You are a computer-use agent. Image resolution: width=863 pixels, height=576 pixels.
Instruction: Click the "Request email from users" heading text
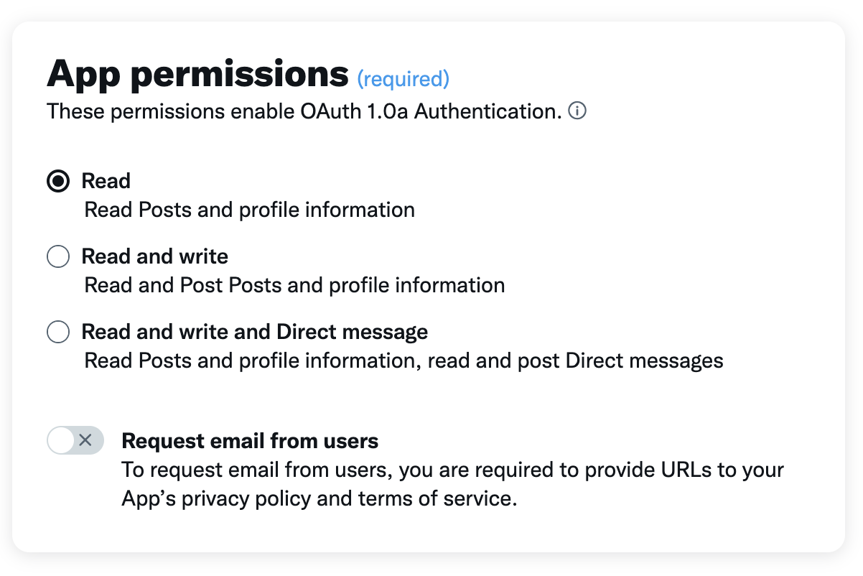250,440
